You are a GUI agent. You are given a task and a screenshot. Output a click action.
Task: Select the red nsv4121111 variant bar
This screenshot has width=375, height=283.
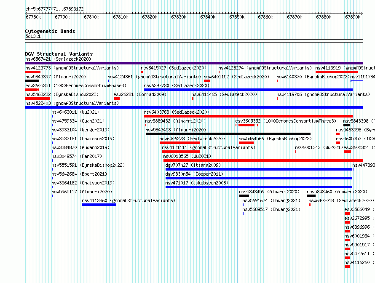pos(181,152)
